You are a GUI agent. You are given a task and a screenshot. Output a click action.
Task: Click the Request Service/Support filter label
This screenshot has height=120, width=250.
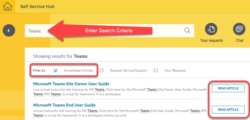(x=129, y=70)
